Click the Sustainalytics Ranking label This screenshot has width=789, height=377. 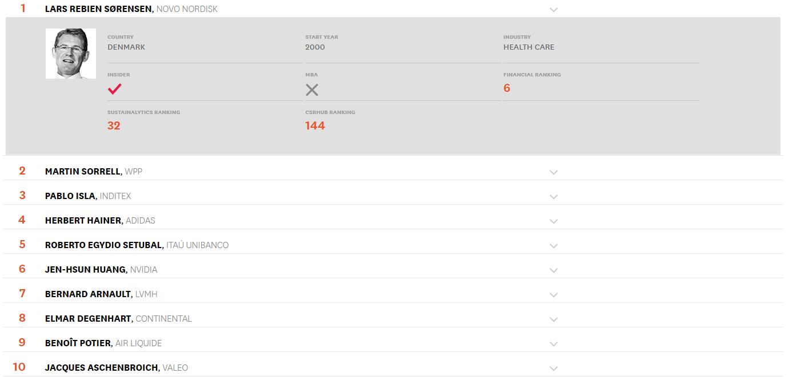coord(144,112)
